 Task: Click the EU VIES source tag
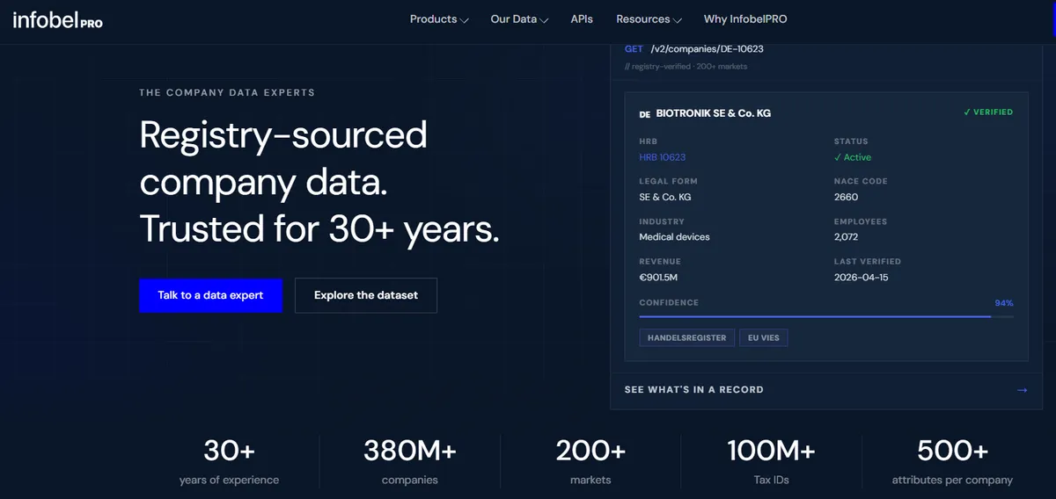click(764, 337)
